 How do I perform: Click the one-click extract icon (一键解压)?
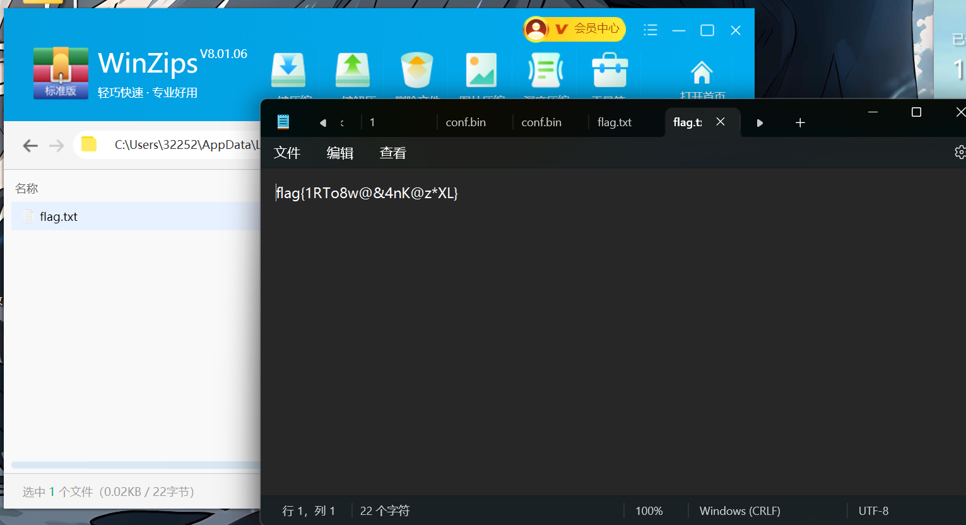click(353, 70)
